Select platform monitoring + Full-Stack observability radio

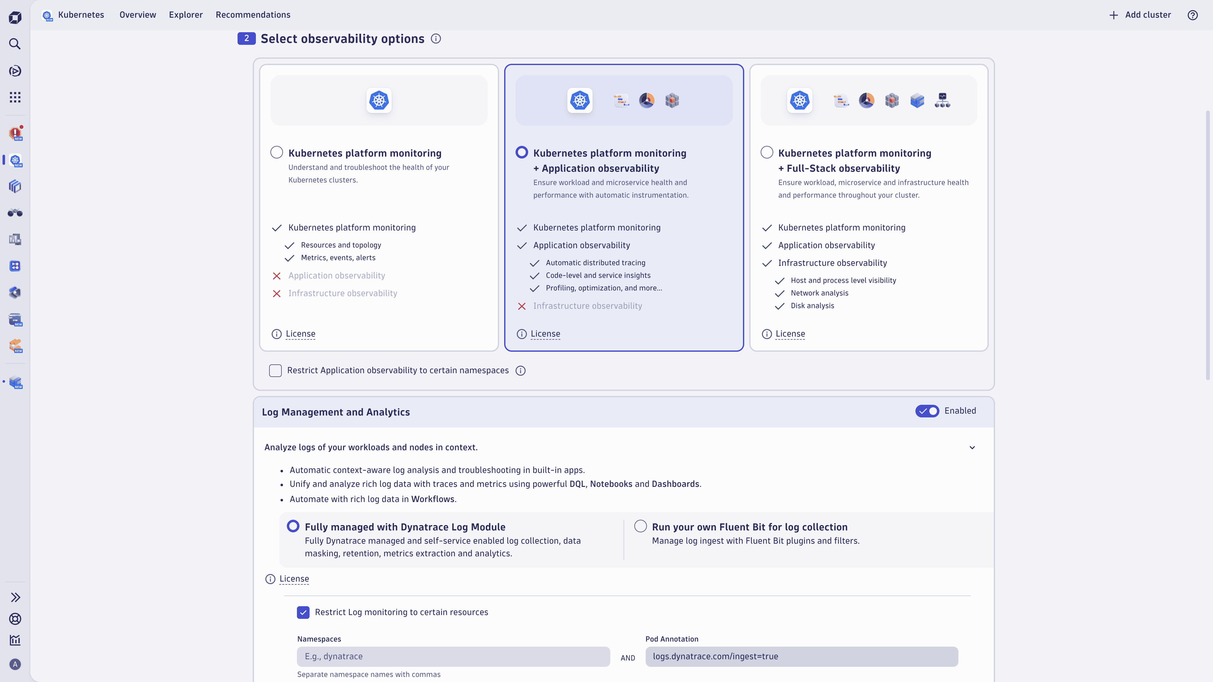click(x=767, y=153)
